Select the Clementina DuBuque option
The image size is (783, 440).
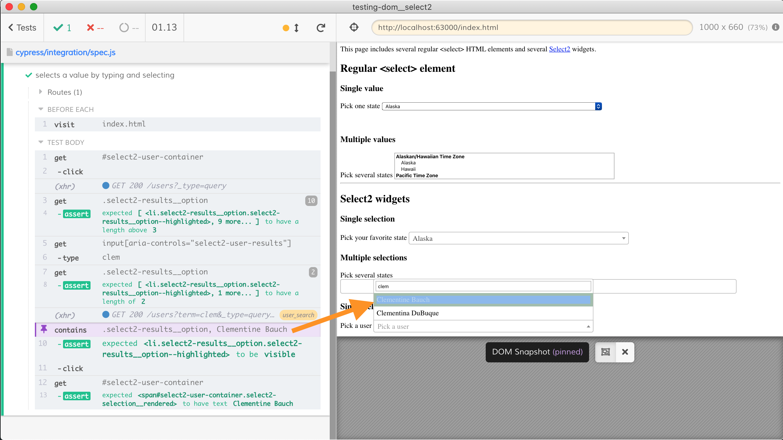pyautogui.click(x=407, y=313)
